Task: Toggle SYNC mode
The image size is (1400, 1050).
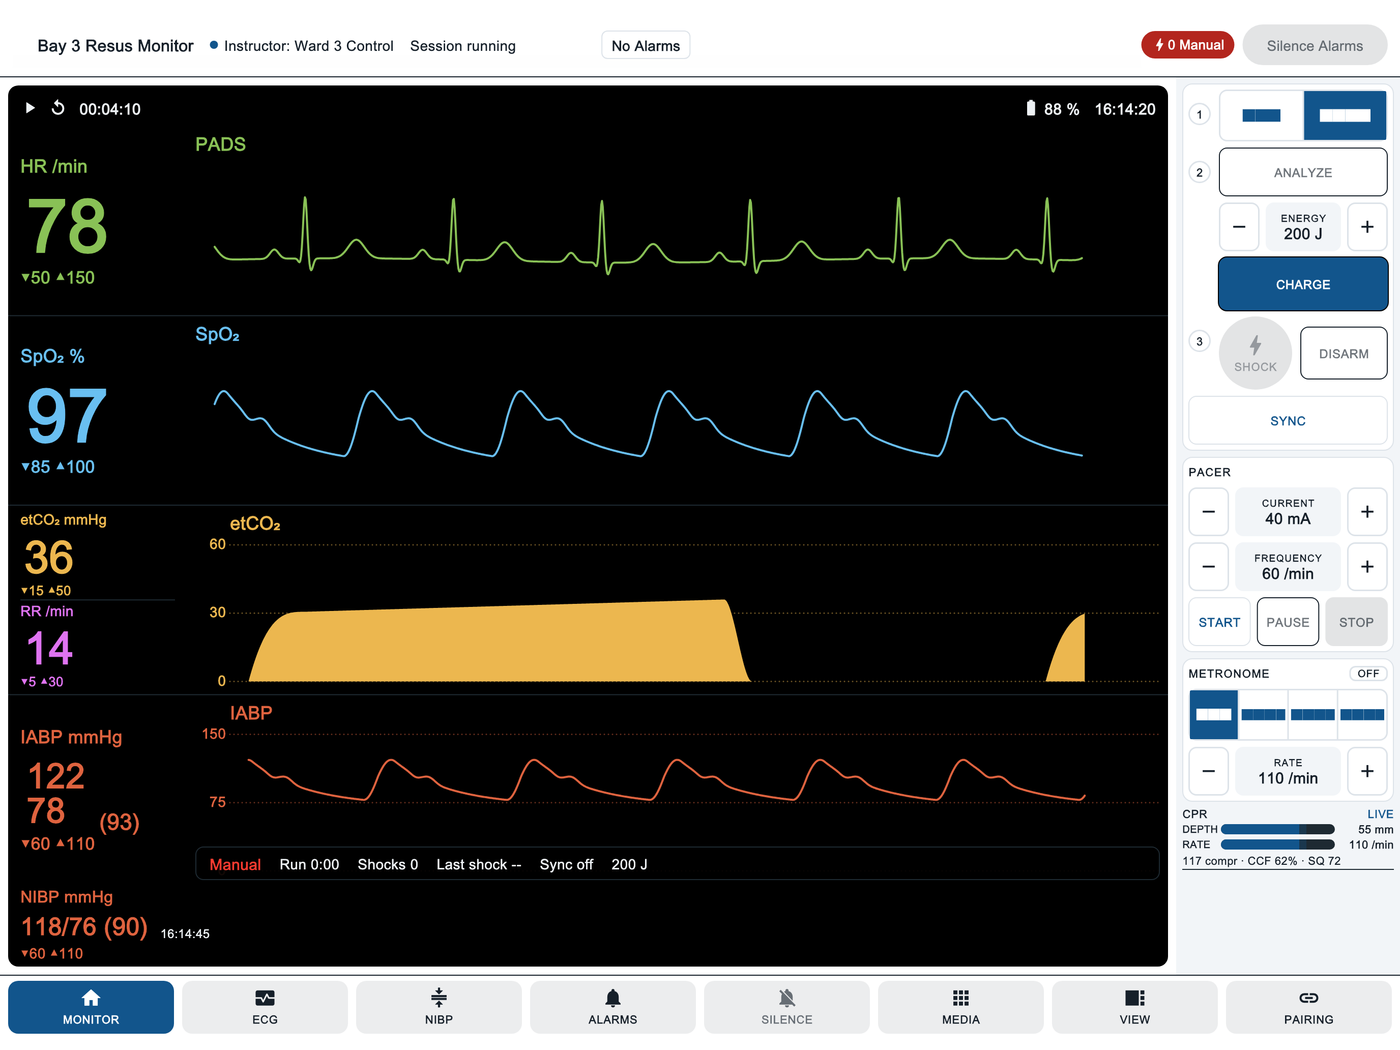Action: [x=1288, y=420]
